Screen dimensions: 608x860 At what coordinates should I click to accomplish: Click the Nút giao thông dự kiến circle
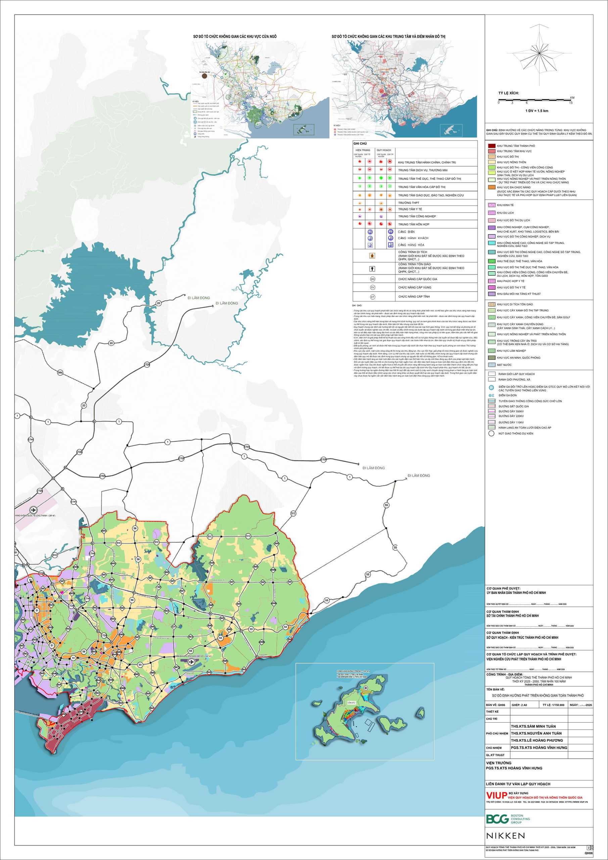pos(492,433)
